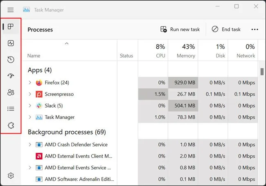Screen dimensions: 266x186
Task: Minimize the Task Manager window
Action: click(x=217, y=7)
